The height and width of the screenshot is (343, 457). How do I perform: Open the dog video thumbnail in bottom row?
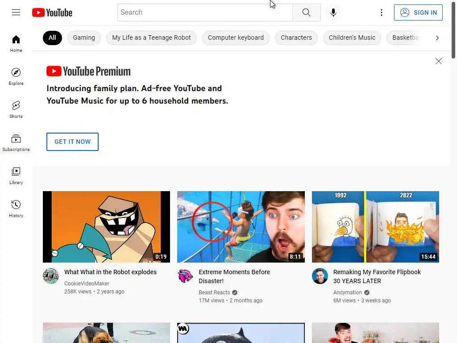106,333
